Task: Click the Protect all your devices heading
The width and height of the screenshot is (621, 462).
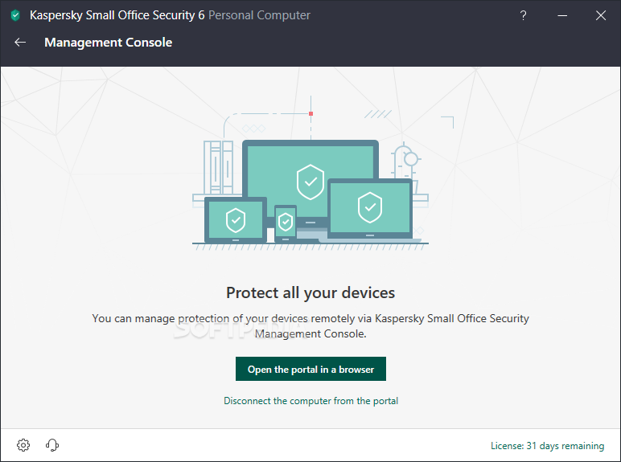Action: point(310,292)
